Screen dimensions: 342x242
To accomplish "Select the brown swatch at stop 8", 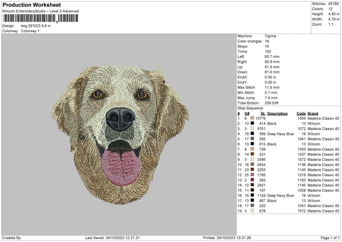I will click(x=254, y=154).
